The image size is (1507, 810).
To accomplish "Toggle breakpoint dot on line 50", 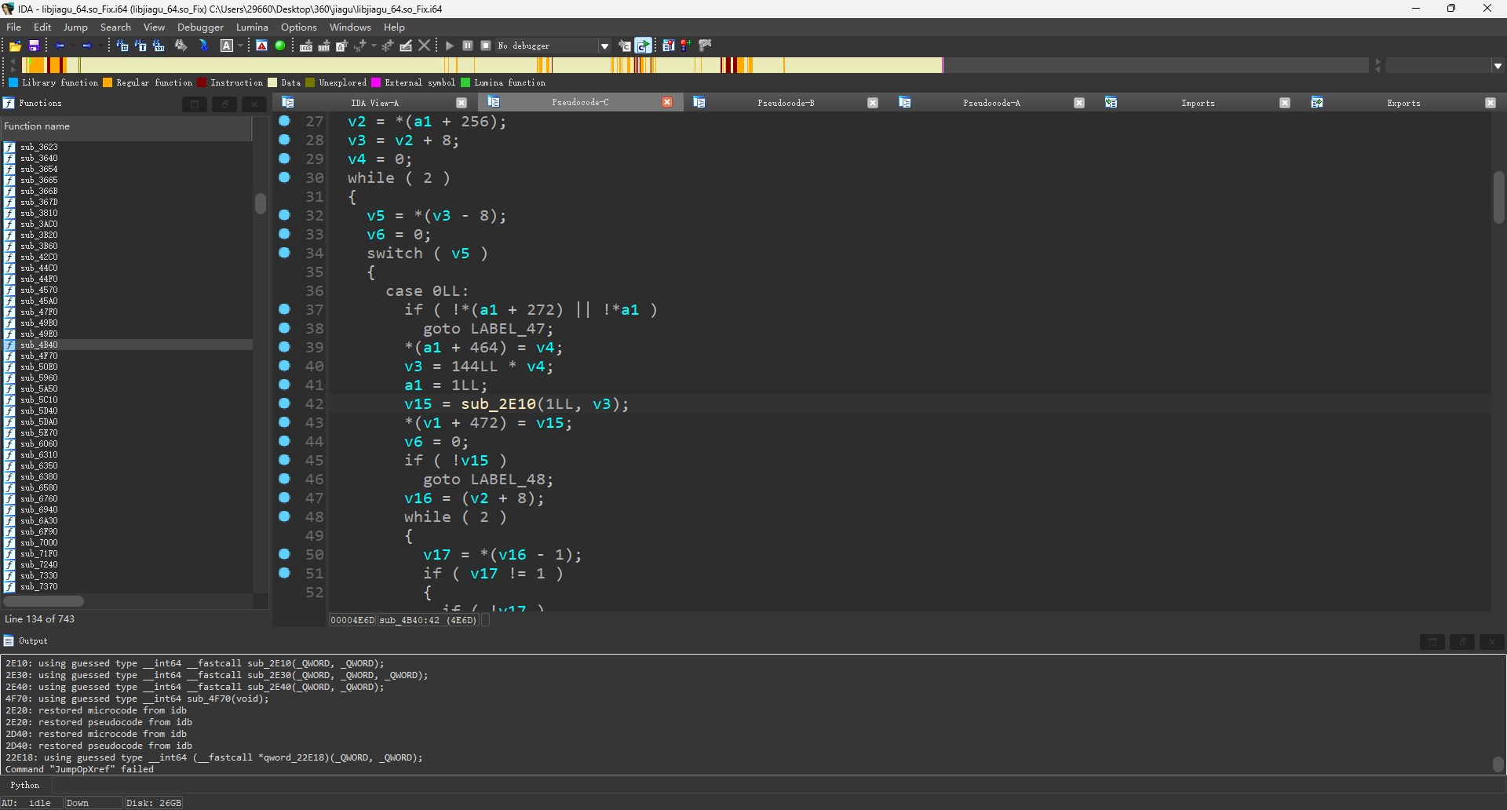I will pos(284,554).
